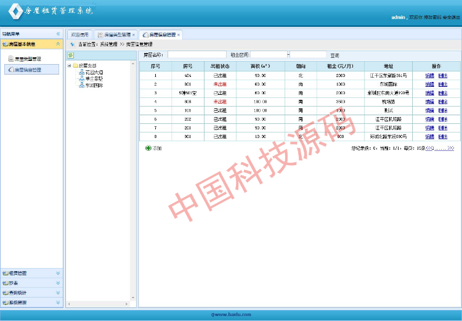
Task: Click 删除 for room 808
Action: [443, 102]
